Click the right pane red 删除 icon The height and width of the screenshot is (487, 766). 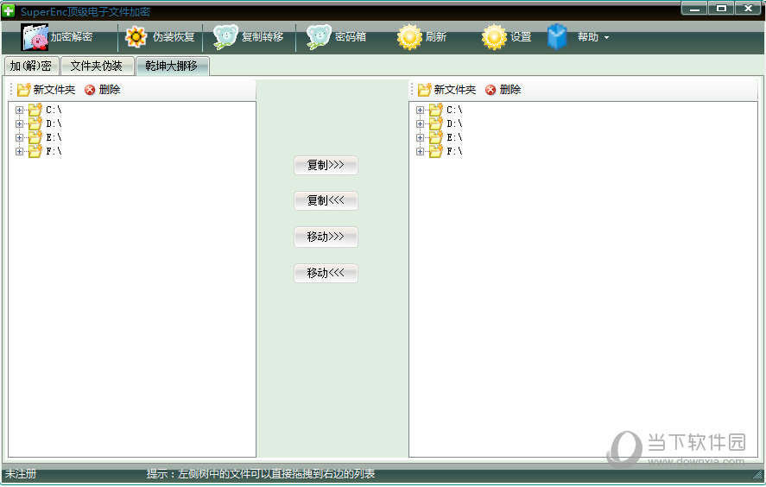click(x=491, y=90)
